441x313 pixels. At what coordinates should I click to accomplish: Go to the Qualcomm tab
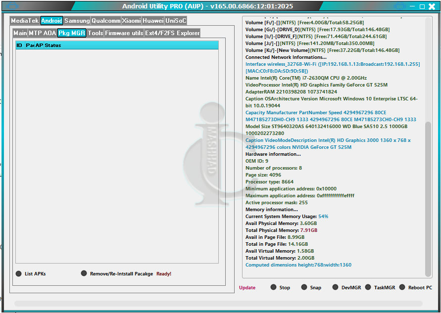106,21
